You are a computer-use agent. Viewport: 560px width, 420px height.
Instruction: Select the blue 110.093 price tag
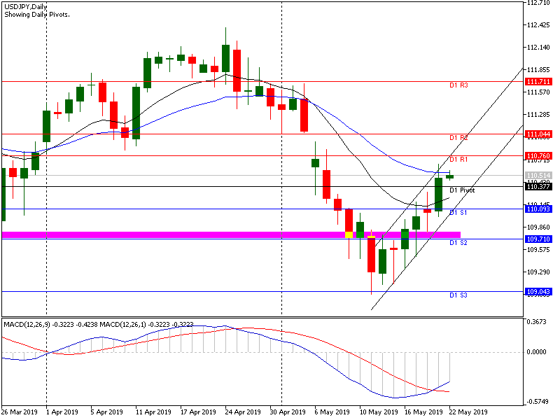click(x=538, y=209)
